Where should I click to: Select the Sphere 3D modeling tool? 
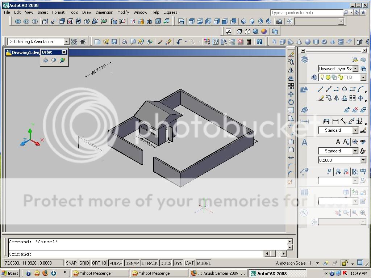pos(308,42)
